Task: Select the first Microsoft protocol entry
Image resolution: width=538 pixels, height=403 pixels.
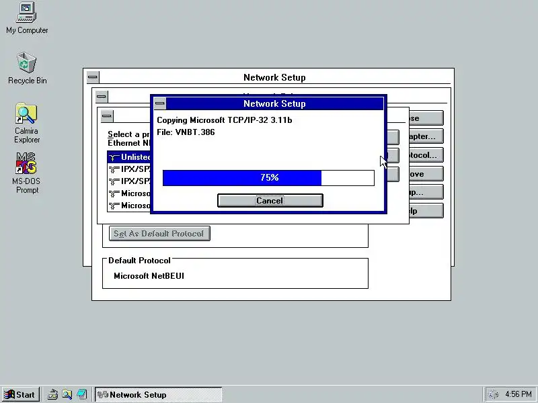Action: coord(129,193)
